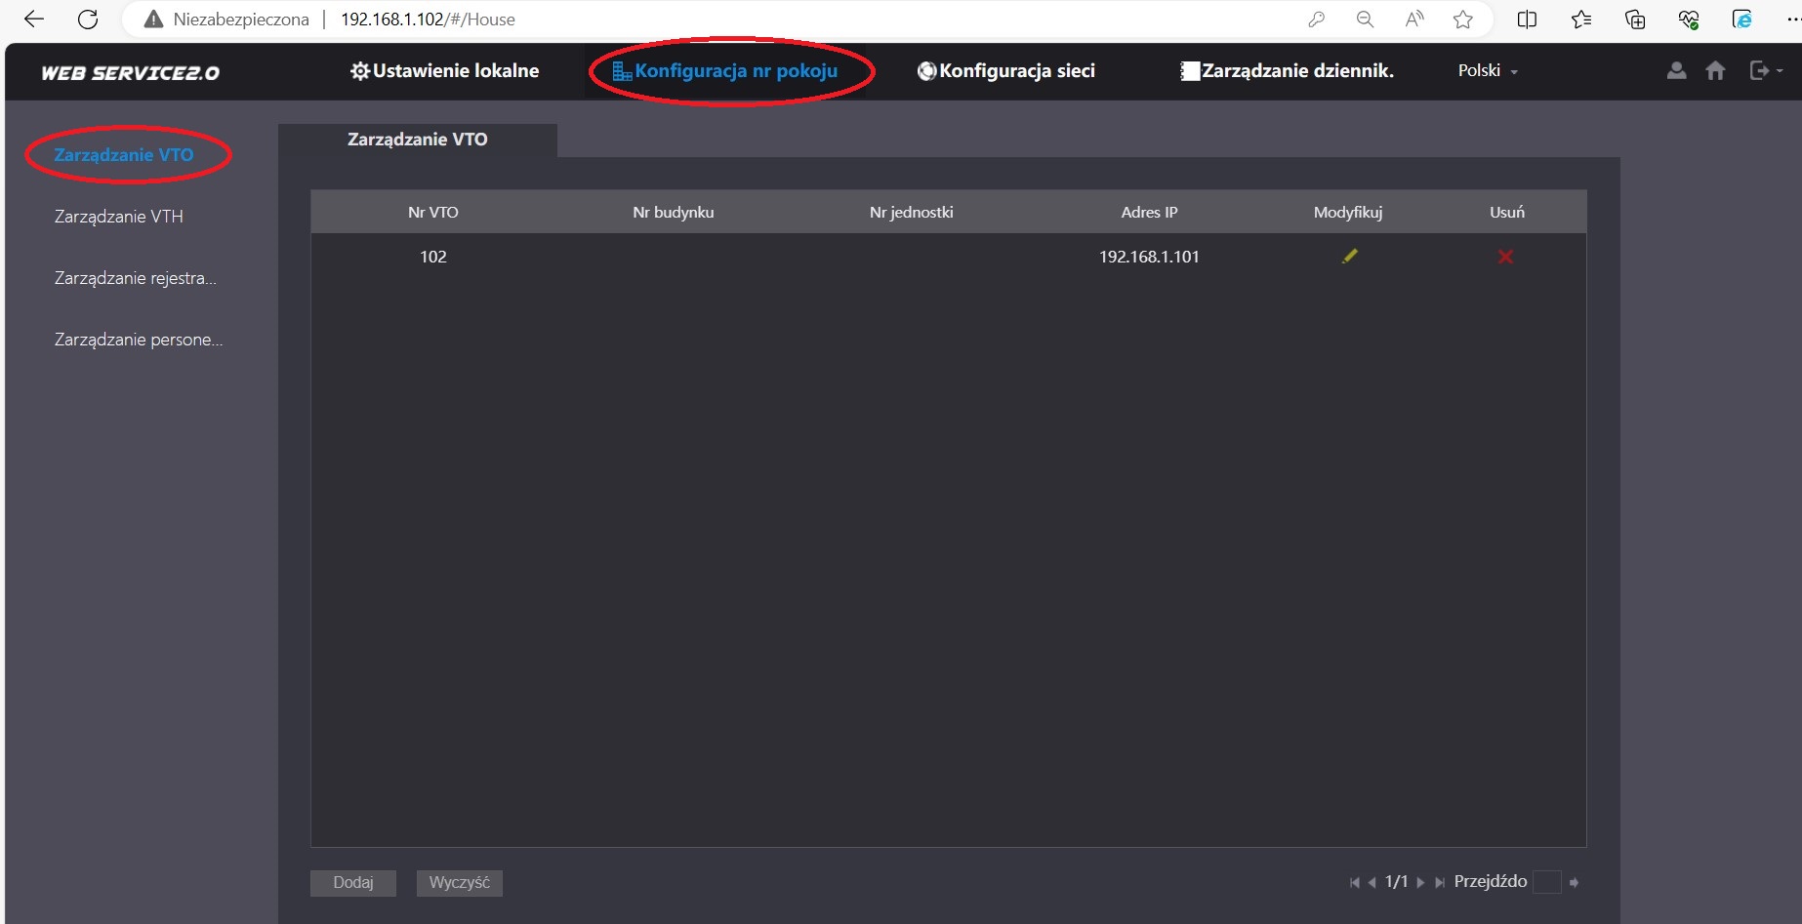Click the Adres IP column header
Viewport: 1802px width, 924px height.
click(x=1149, y=212)
